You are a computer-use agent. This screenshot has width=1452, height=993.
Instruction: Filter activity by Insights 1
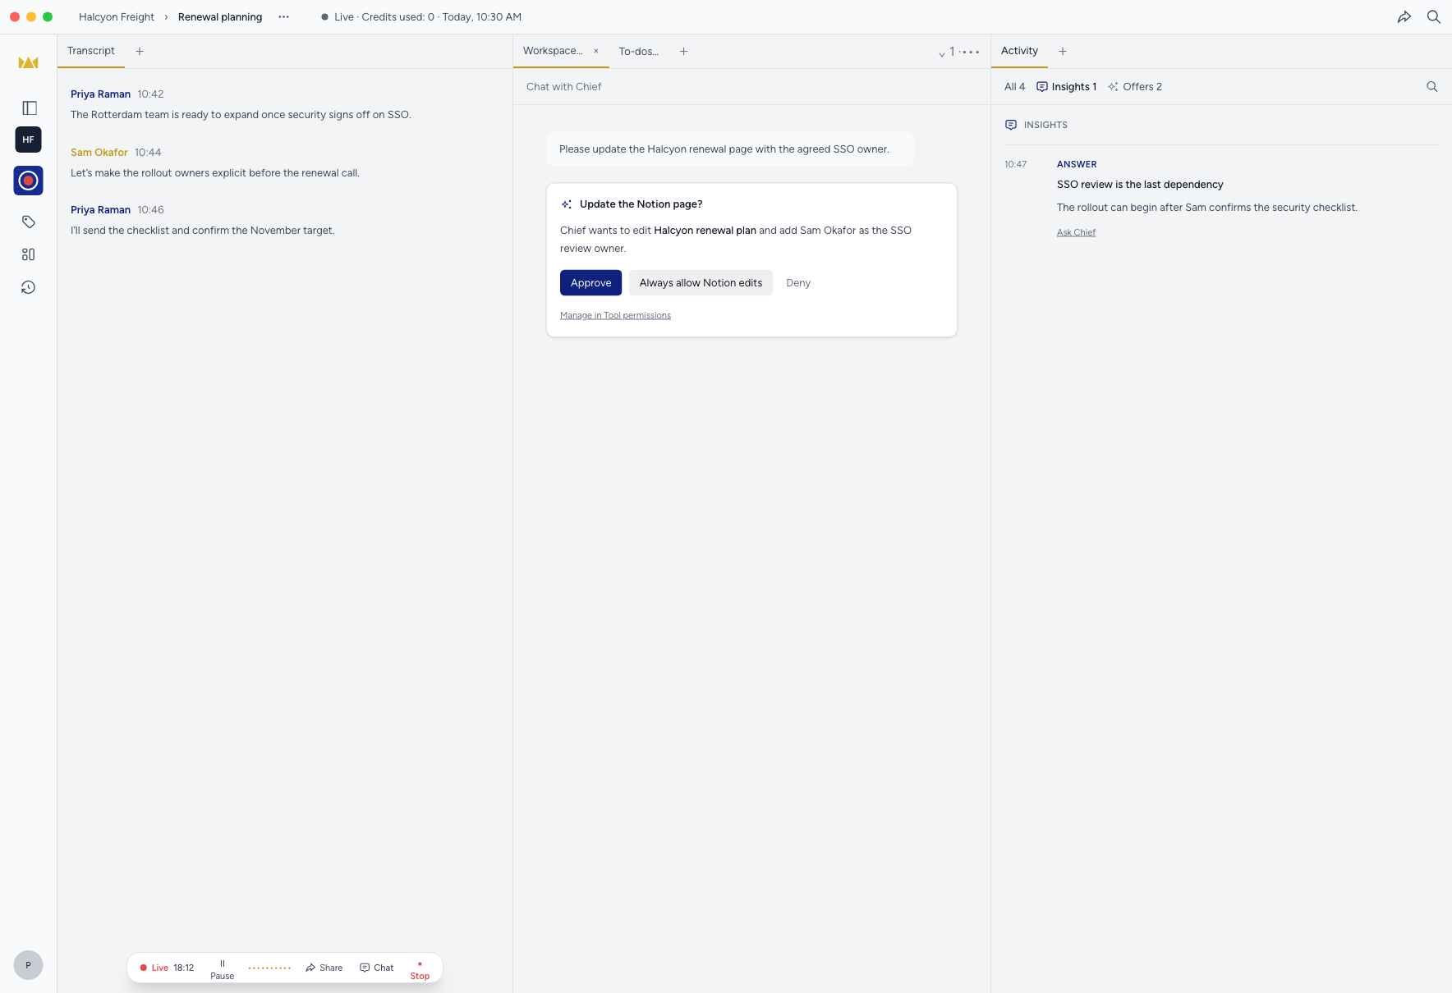point(1066,86)
